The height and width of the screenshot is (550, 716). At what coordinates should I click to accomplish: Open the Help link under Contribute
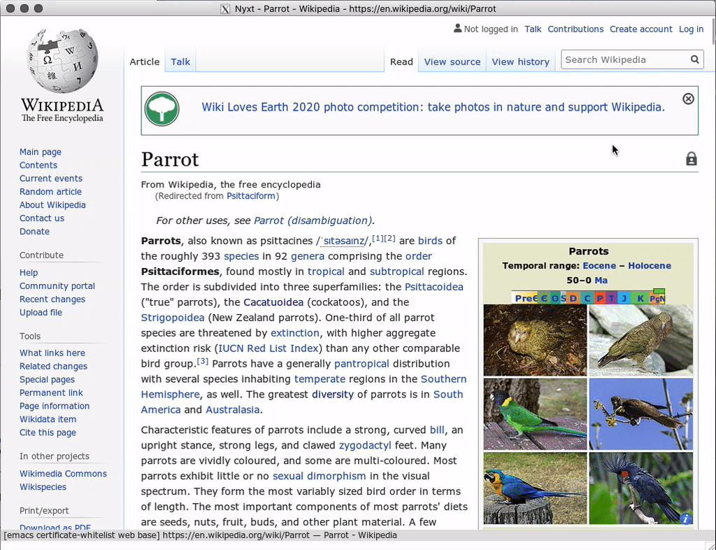click(x=28, y=272)
